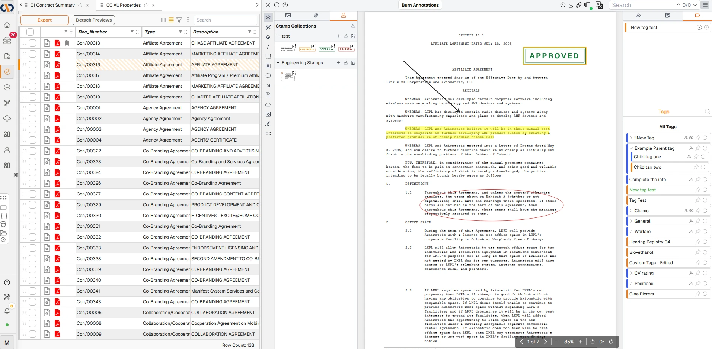The width and height of the screenshot is (712, 349).
Task: Expand the Warfare tag node
Action: (x=631, y=232)
